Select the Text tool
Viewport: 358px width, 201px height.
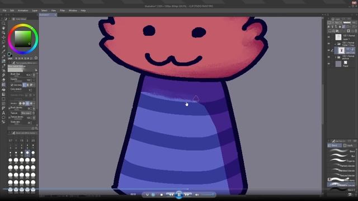3,113
